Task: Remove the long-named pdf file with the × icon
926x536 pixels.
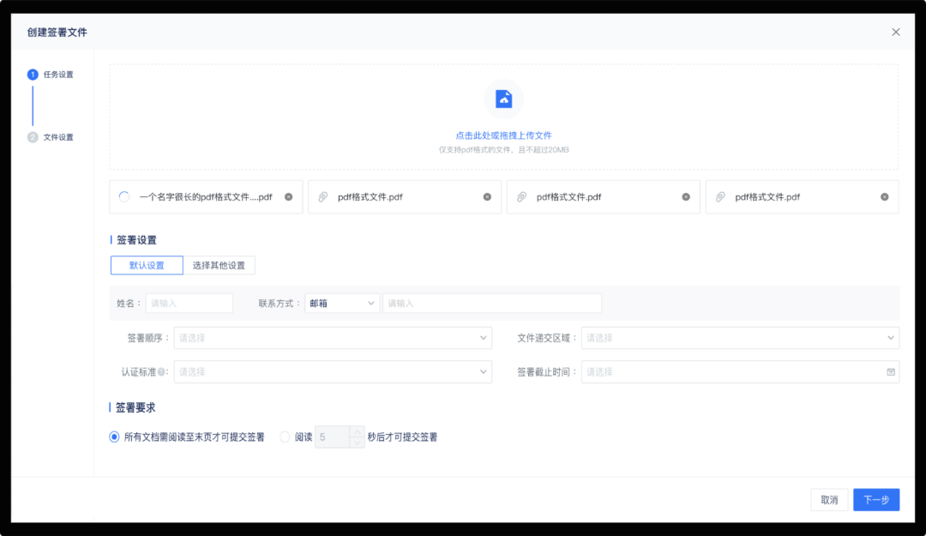Action: (287, 196)
